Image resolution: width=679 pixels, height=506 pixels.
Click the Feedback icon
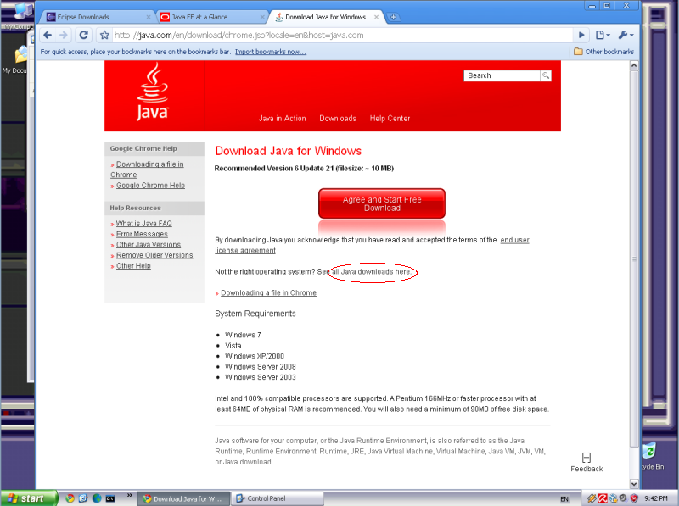pyautogui.click(x=586, y=458)
